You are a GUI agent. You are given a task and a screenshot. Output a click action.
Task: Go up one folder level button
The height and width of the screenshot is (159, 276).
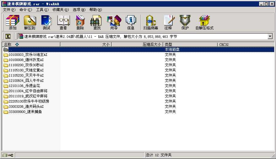point(8,36)
